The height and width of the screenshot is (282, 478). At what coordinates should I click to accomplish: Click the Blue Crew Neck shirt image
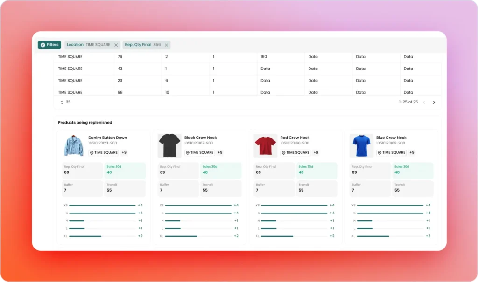coord(361,145)
